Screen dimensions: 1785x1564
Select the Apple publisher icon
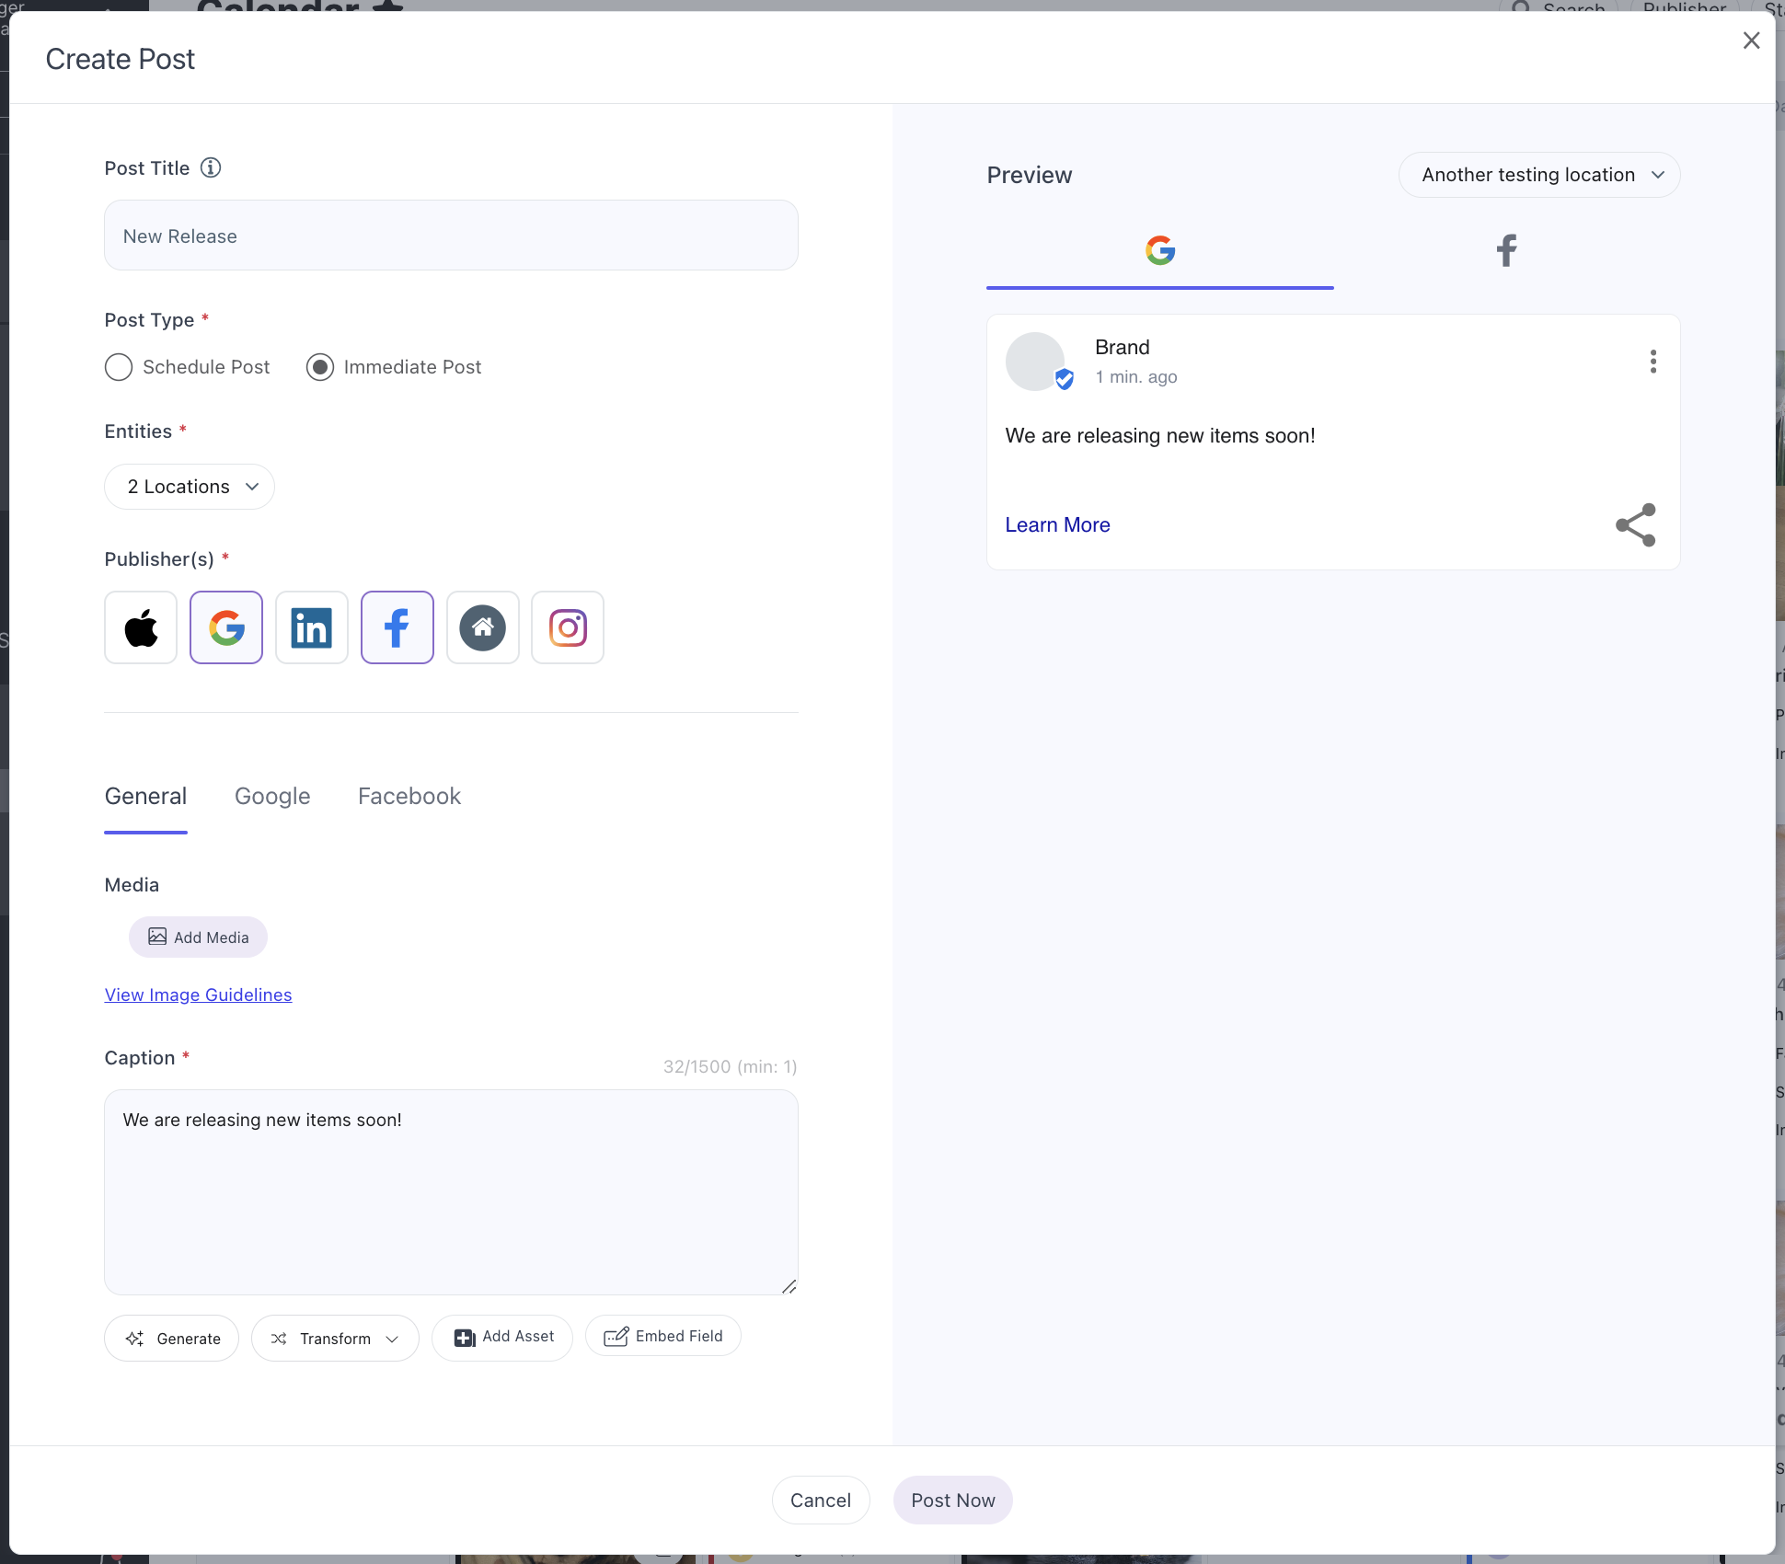pos(141,627)
